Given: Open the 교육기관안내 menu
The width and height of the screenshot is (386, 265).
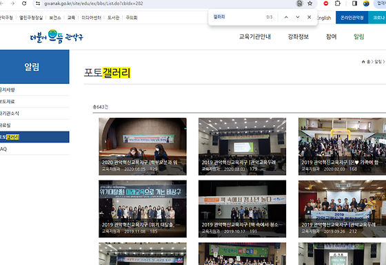Looking at the screenshot, I should 255,36.
